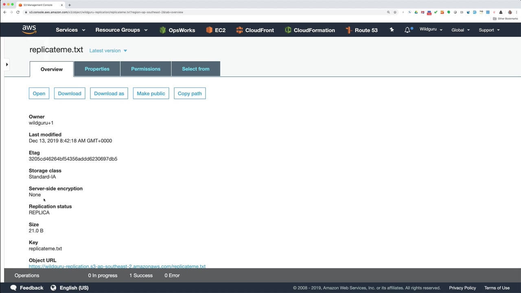Go to the EC2 shortcut
Image resolution: width=521 pixels, height=293 pixels.
tap(216, 30)
